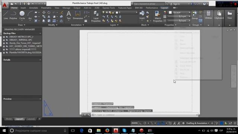This screenshot has width=238, height=134.
Task: Toggle Ortho mode in status bar
Action: (x=141, y=123)
